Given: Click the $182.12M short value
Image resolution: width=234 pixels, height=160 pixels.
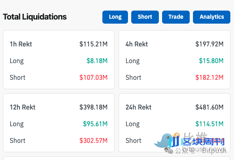Looking at the screenshot, I should click(209, 77).
